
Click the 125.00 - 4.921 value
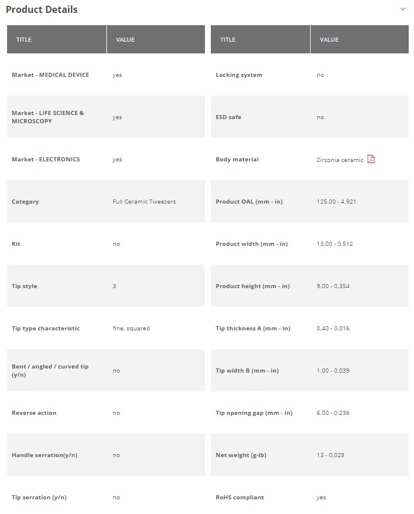336,202
